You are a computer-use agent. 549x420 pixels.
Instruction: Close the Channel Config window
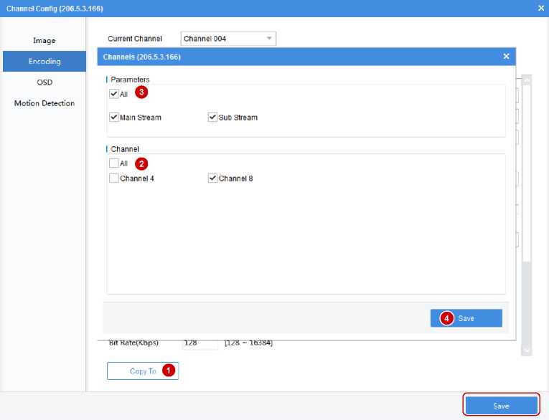[x=540, y=8]
